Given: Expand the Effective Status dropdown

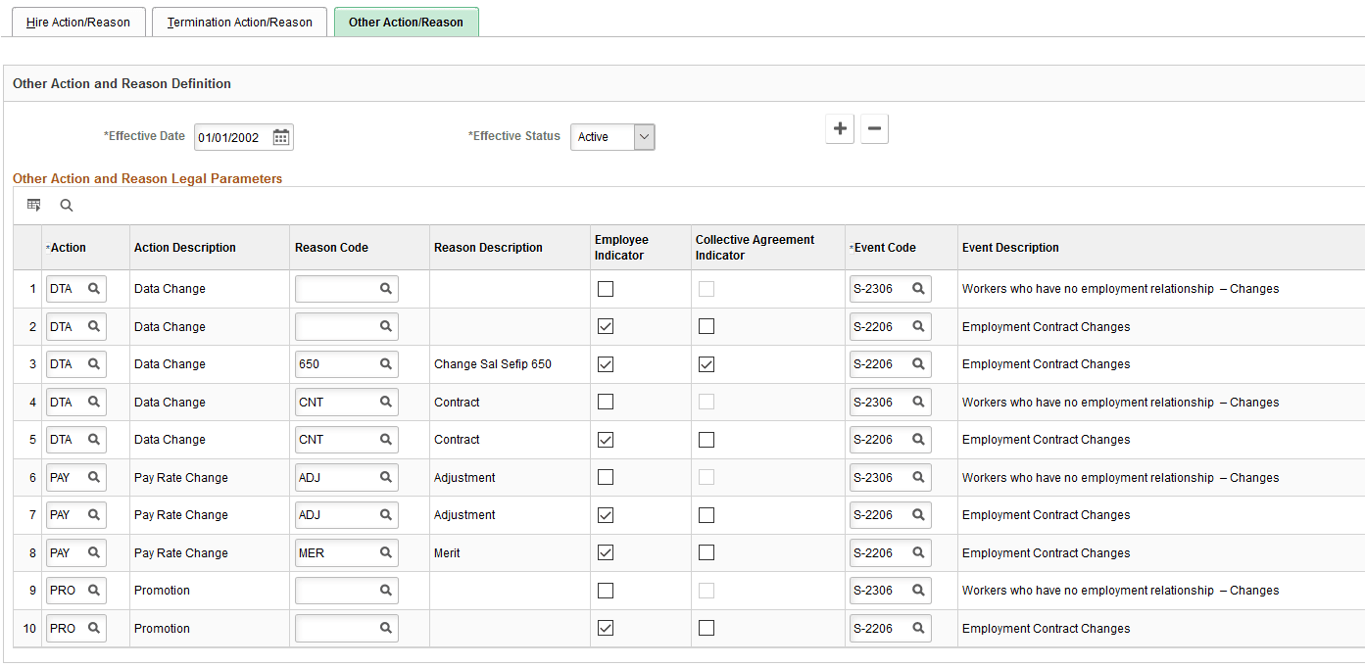Looking at the screenshot, I should pos(644,137).
